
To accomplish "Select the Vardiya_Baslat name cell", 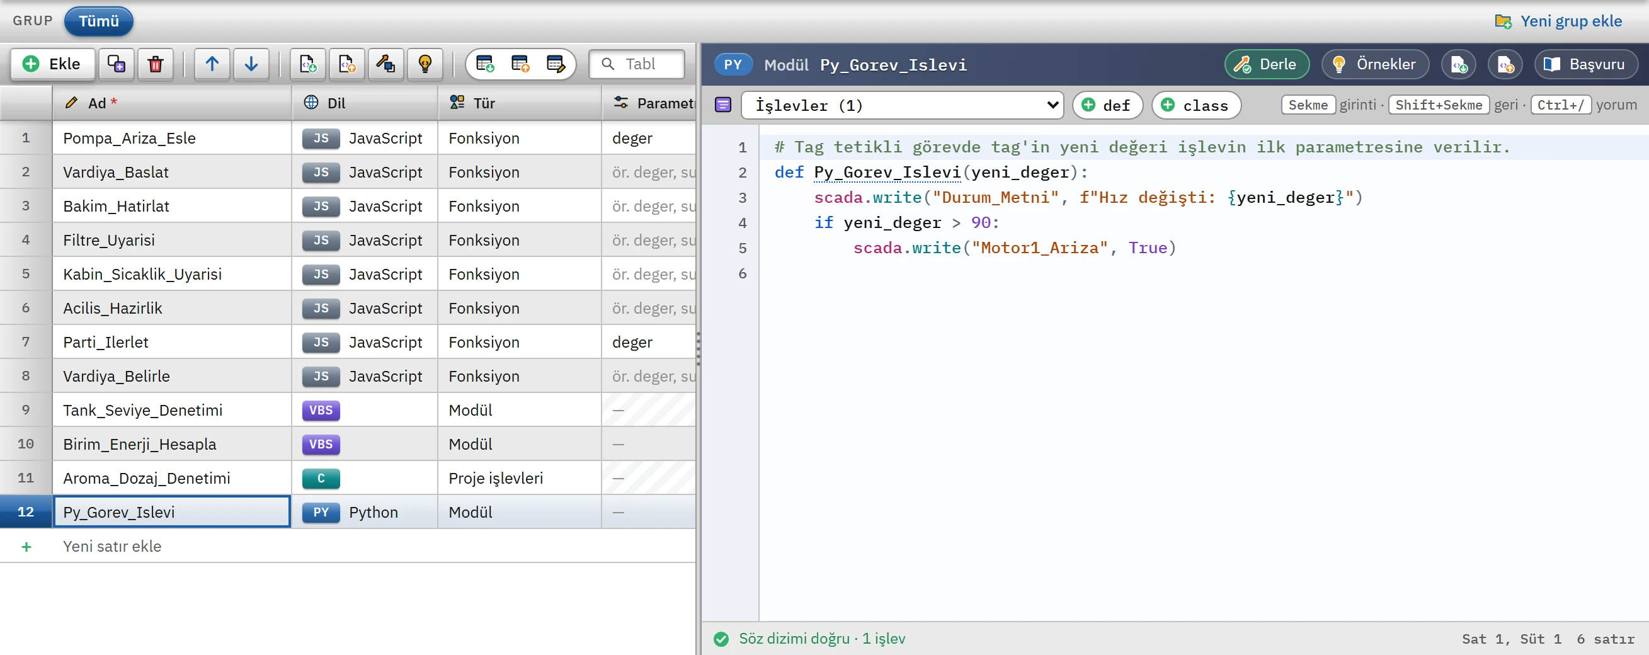I will (171, 172).
